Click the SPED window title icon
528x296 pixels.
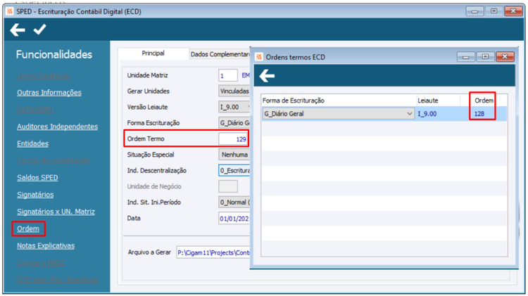(9, 11)
